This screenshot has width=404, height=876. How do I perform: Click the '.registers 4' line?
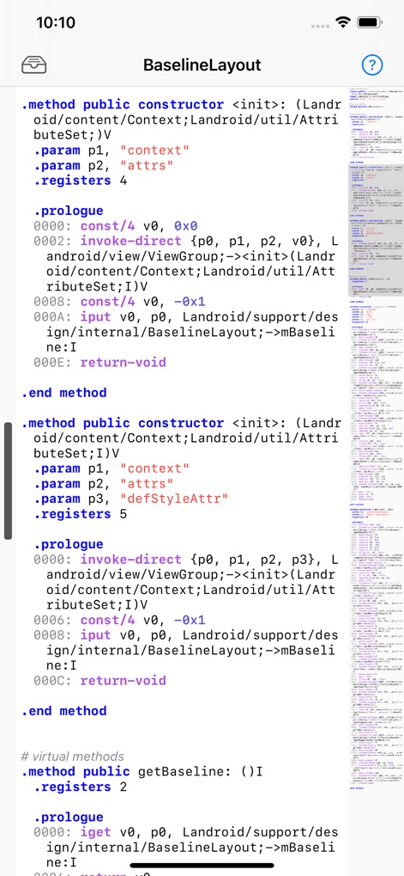pos(81,181)
